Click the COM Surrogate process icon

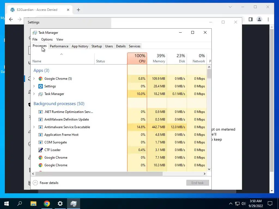[x=41, y=142]
